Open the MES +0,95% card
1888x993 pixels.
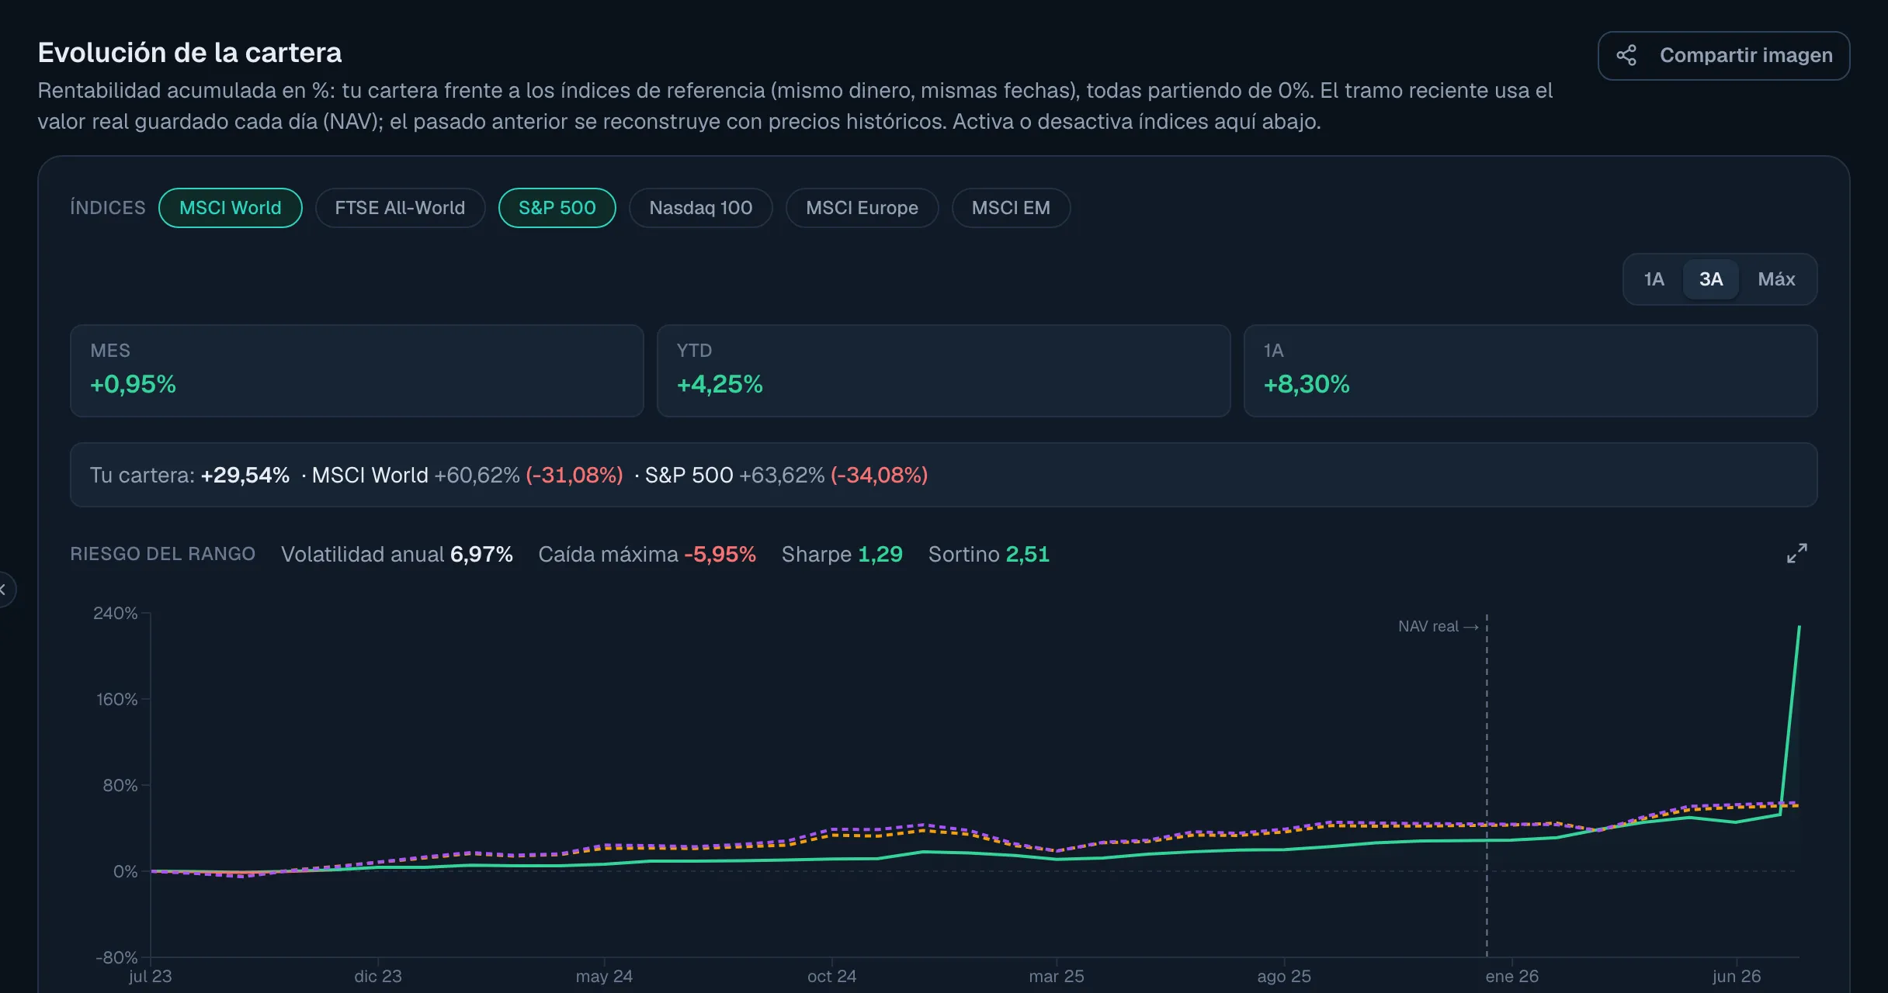tap(357, 371)
